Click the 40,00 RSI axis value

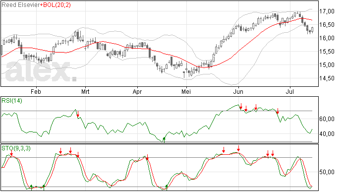pos(327,134)
